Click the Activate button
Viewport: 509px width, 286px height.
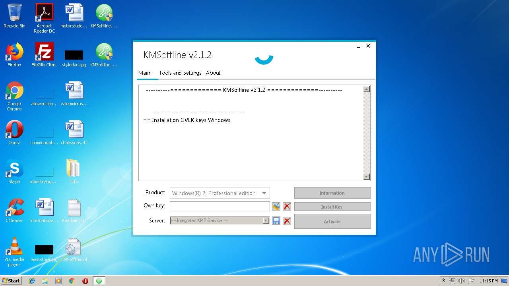click(332, 221)
